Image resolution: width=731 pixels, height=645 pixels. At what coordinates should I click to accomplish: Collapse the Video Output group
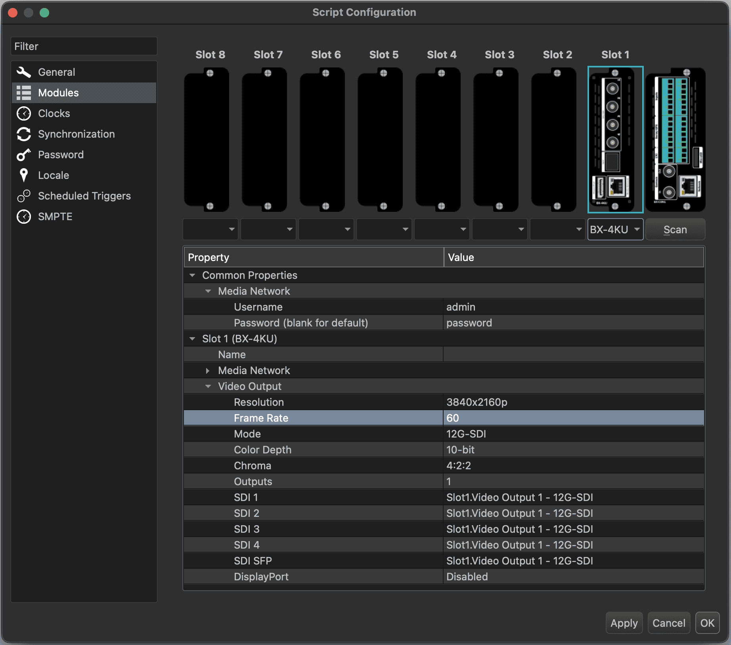point(208,386)
